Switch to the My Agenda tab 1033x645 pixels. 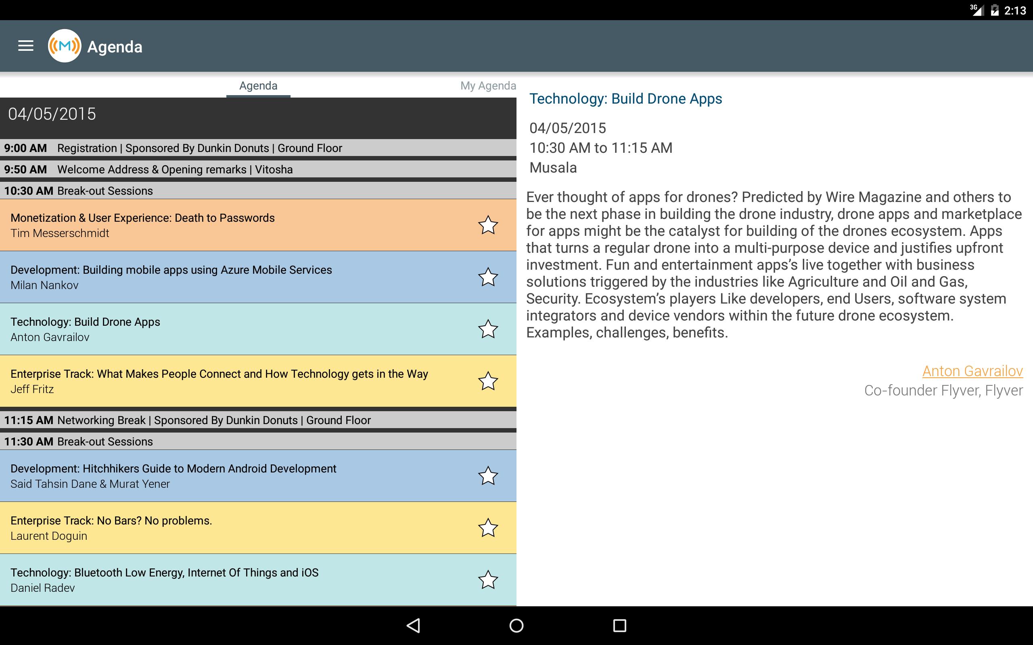[x=488, y=86]
